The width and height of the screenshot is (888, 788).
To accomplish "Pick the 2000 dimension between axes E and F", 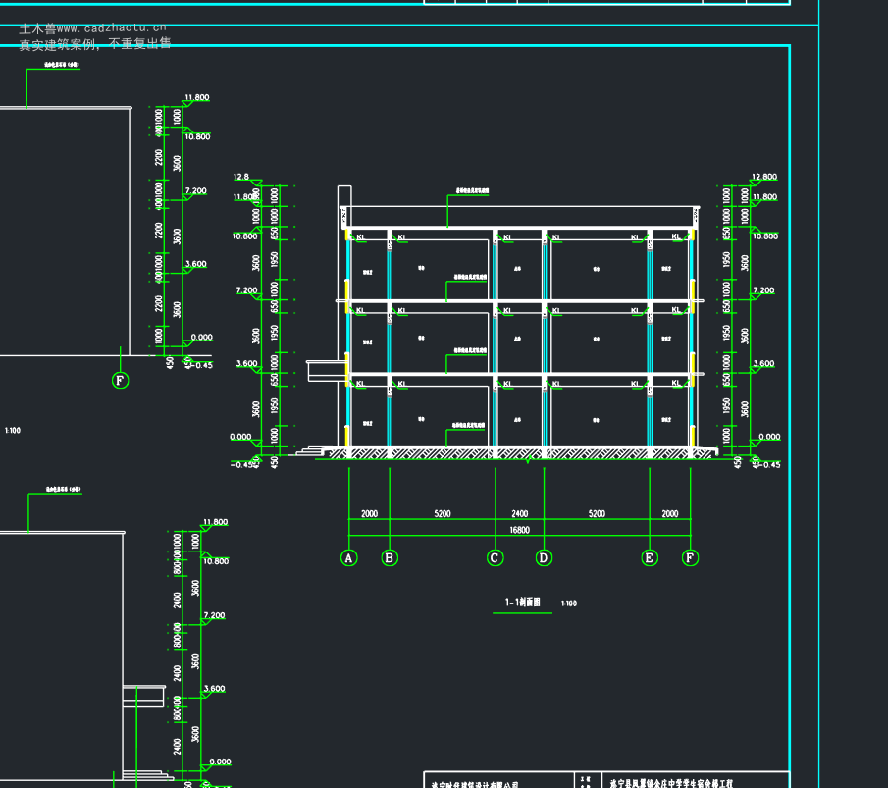I will 670,514.
